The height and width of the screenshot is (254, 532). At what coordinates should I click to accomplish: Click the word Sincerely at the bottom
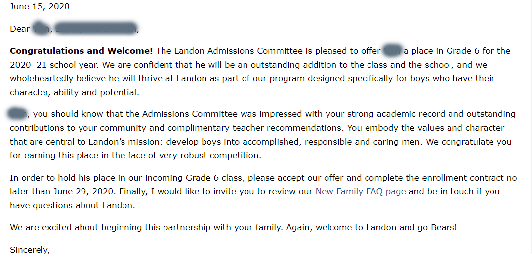pyautogui.click(x=30, y=250)
